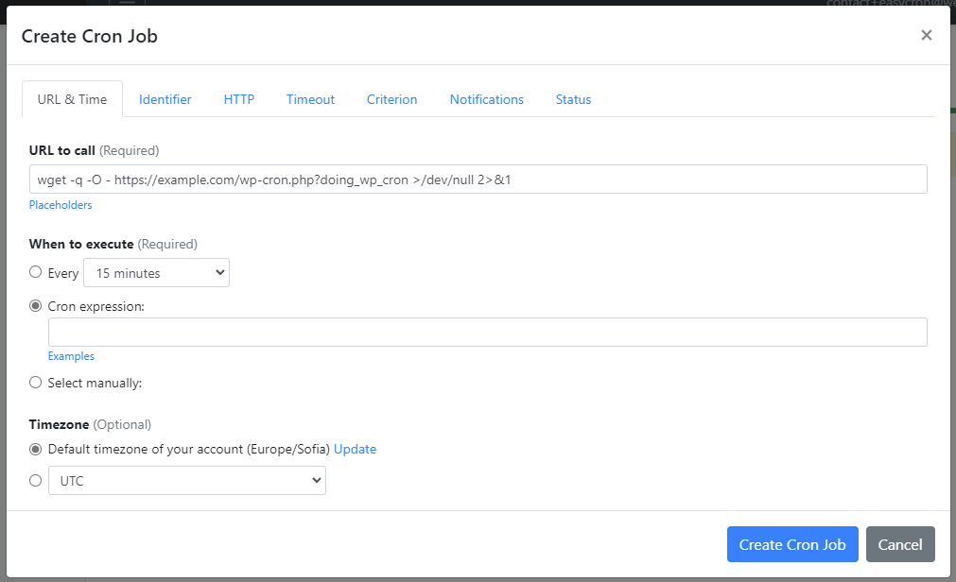Open the Notifications tab
The image size is (956, 582).
coord(487,99)
